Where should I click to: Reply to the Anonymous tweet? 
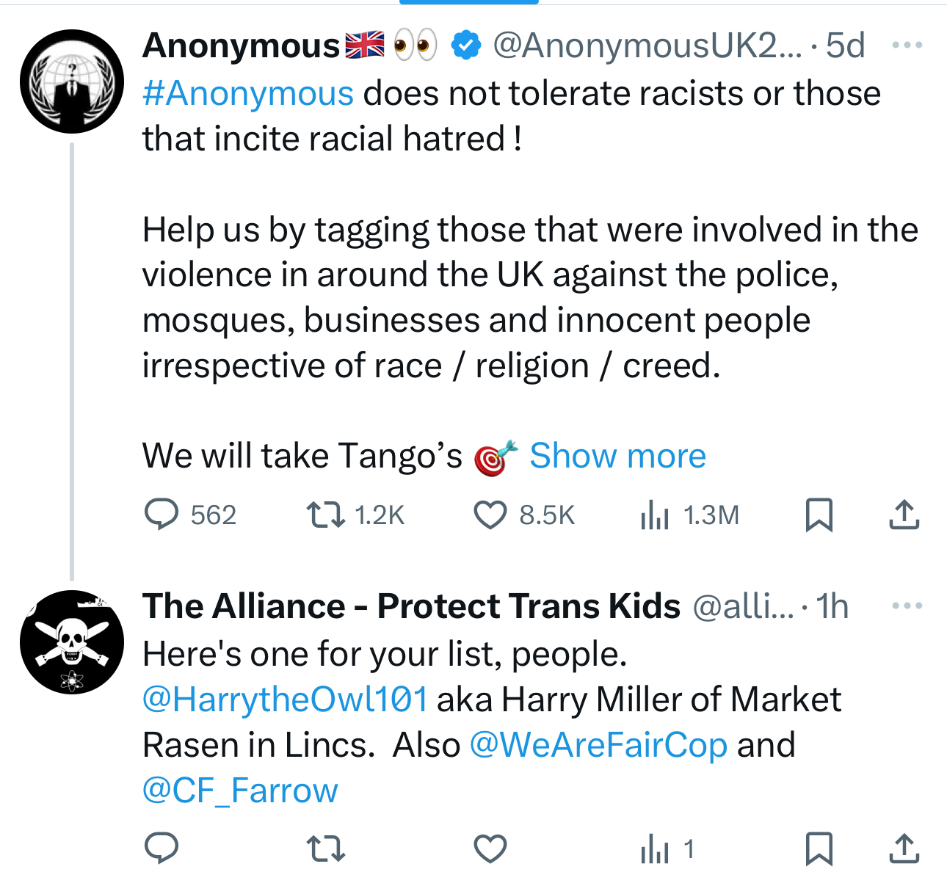pyautogui.click(x=162, y=515)
